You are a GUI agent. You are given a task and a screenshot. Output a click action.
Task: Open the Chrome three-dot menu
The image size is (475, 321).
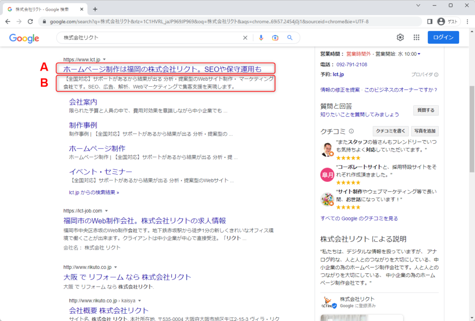(x=468, y=21)
